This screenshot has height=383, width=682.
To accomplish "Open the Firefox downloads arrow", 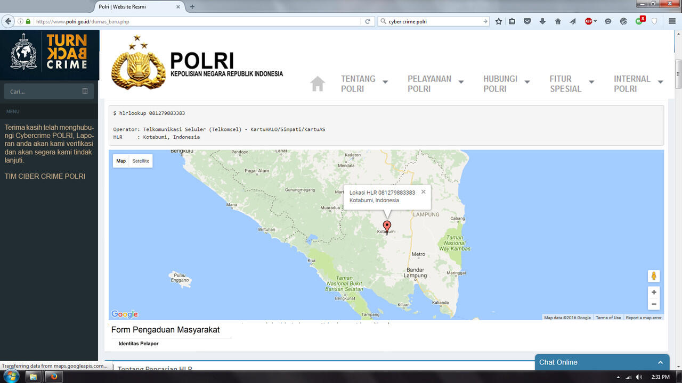I will coord(542,21).
